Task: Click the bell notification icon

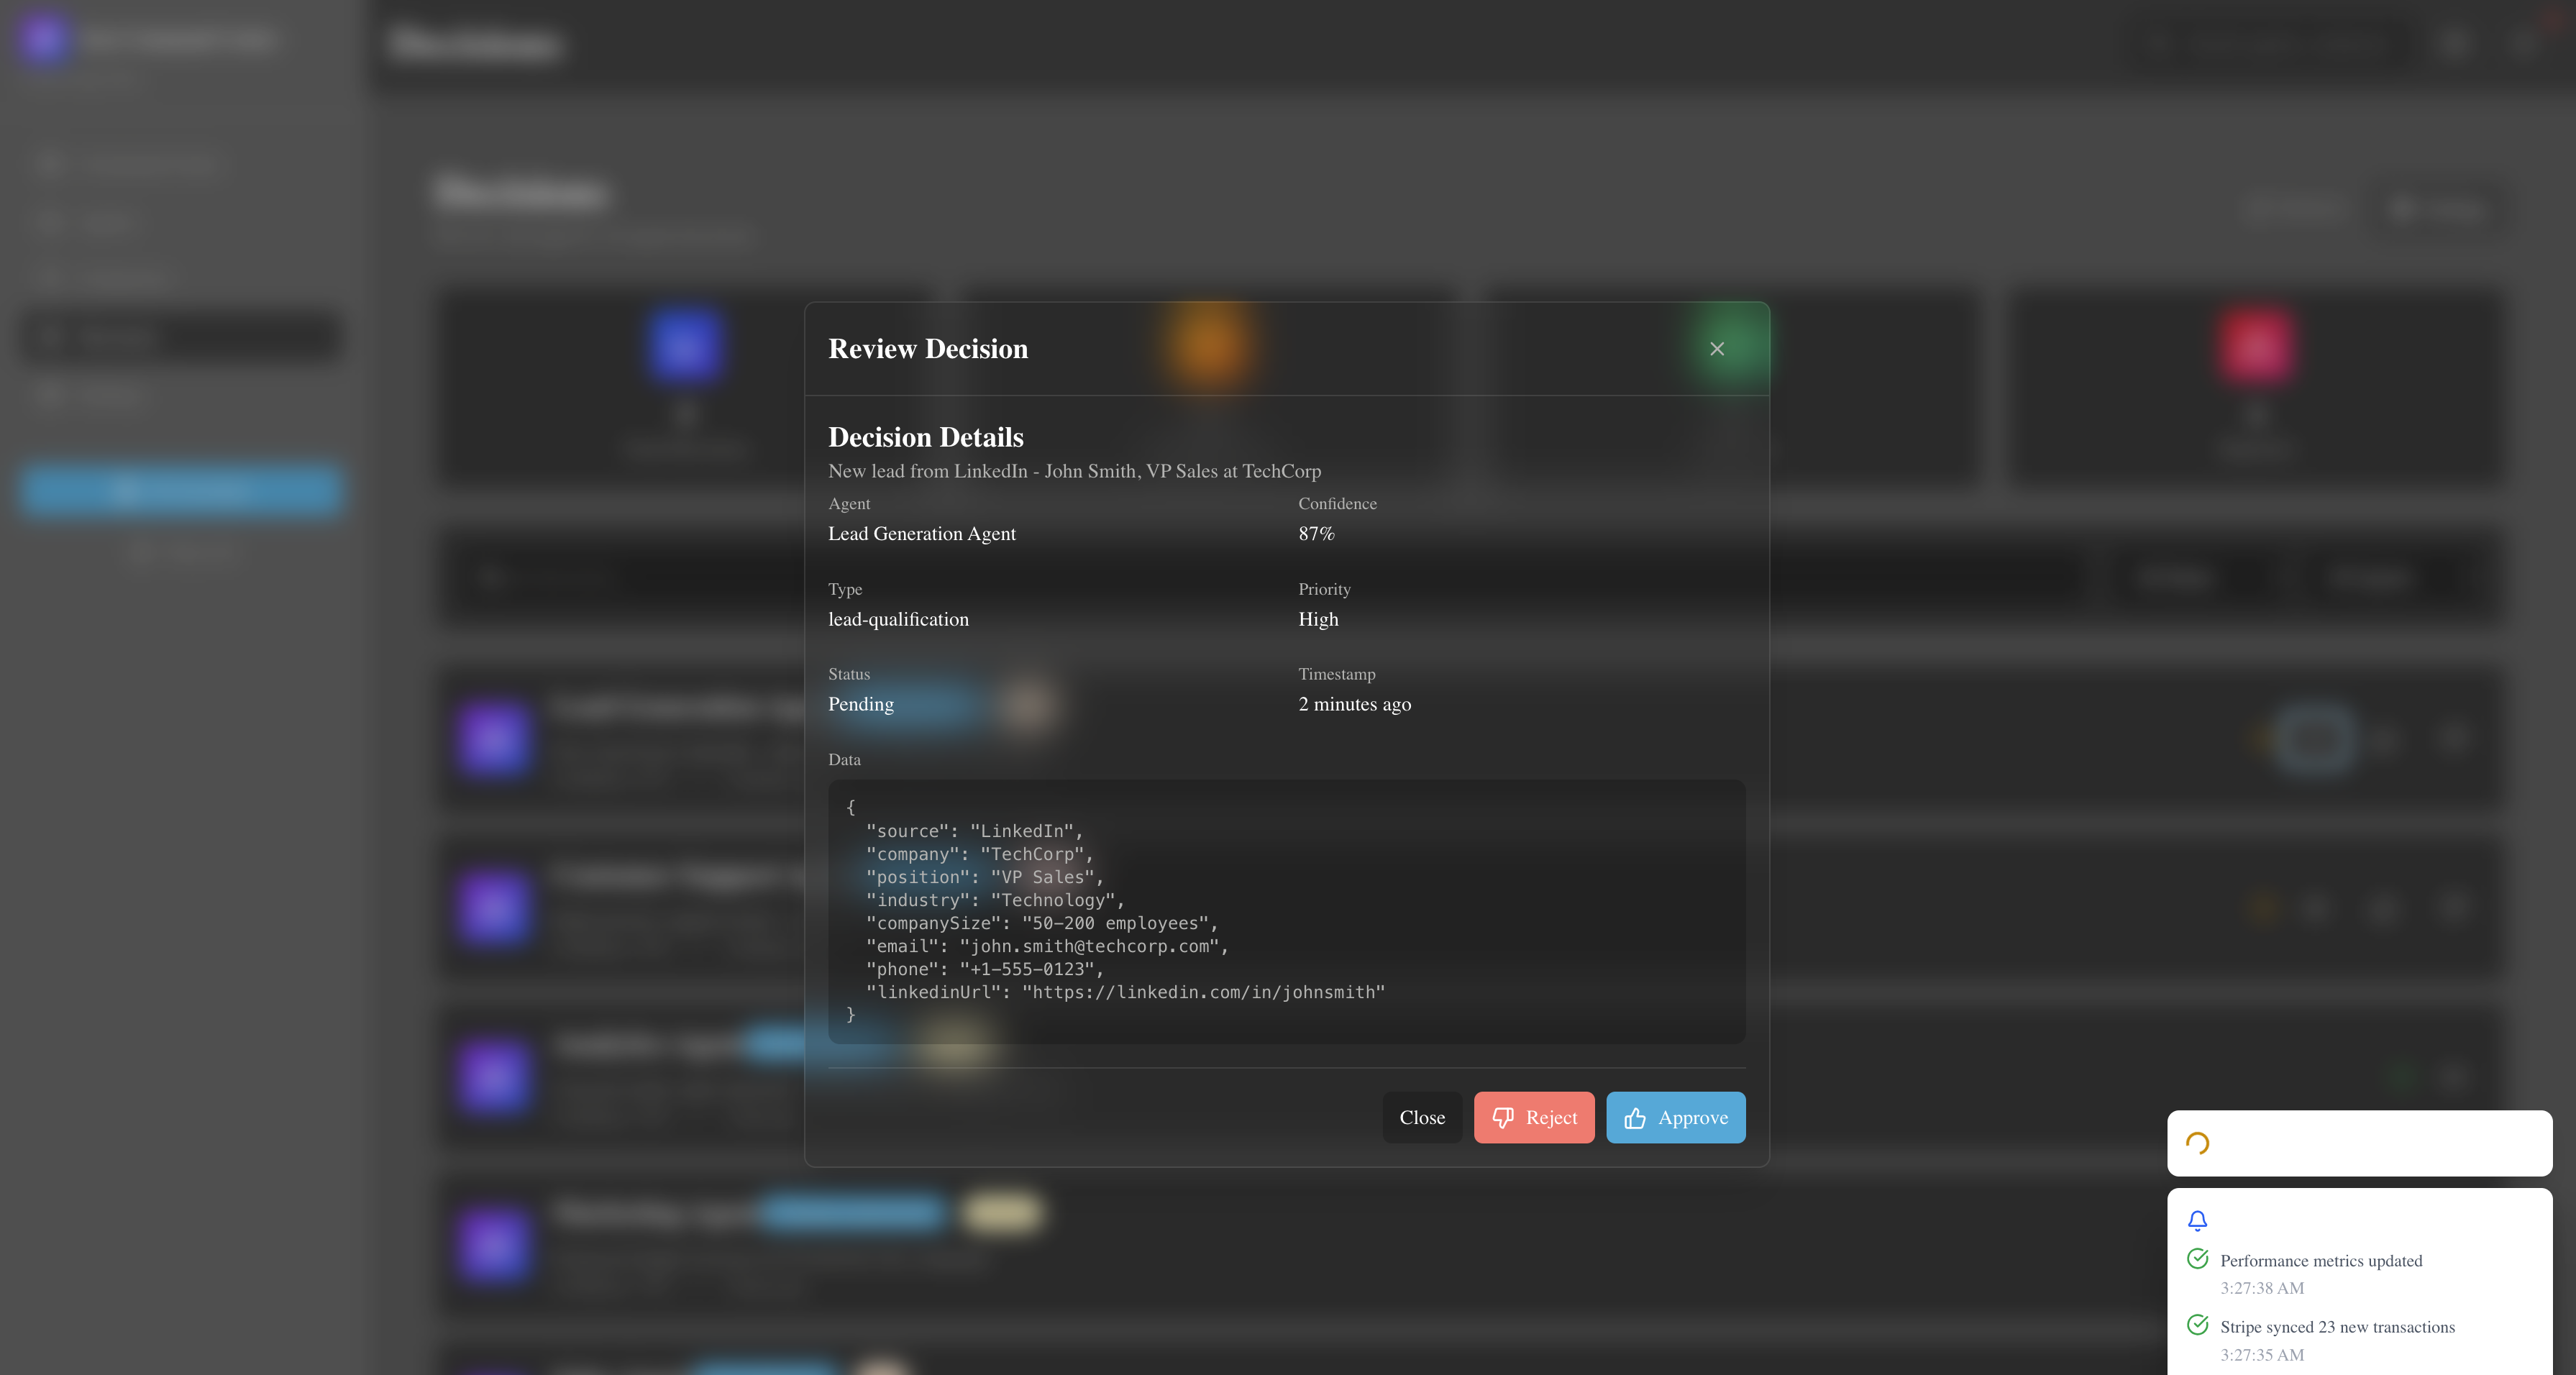Action: coord(2196,1220)
